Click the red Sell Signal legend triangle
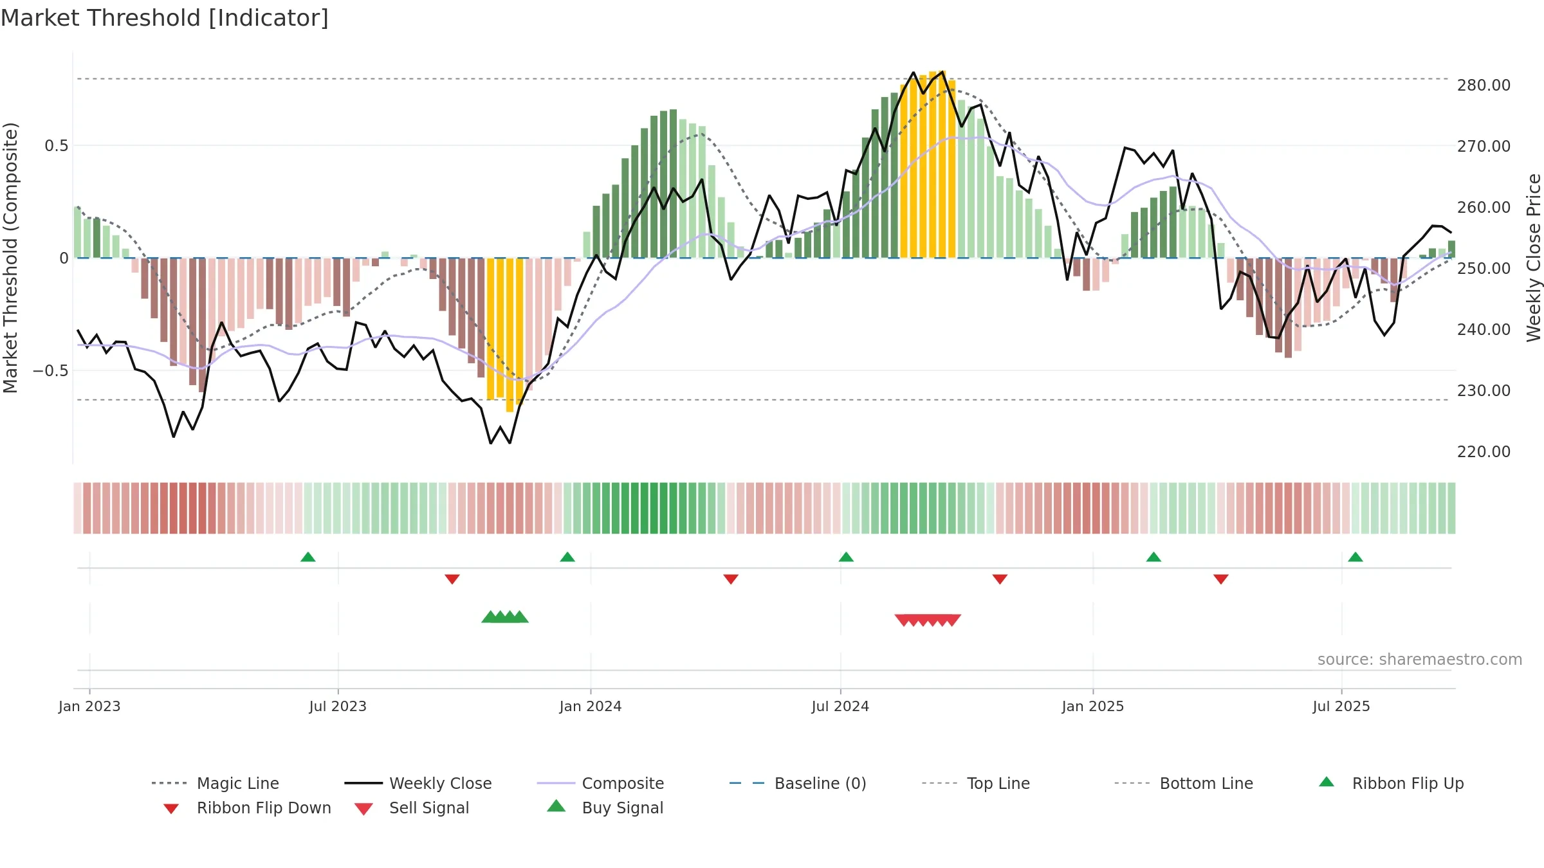The width and height of the screenshot is (1544, 868). pyautogui.click(x=363, y=809)
